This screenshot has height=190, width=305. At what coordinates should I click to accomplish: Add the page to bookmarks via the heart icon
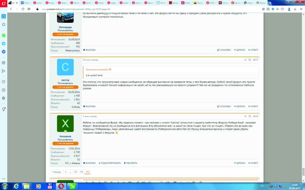click(282, 9)
